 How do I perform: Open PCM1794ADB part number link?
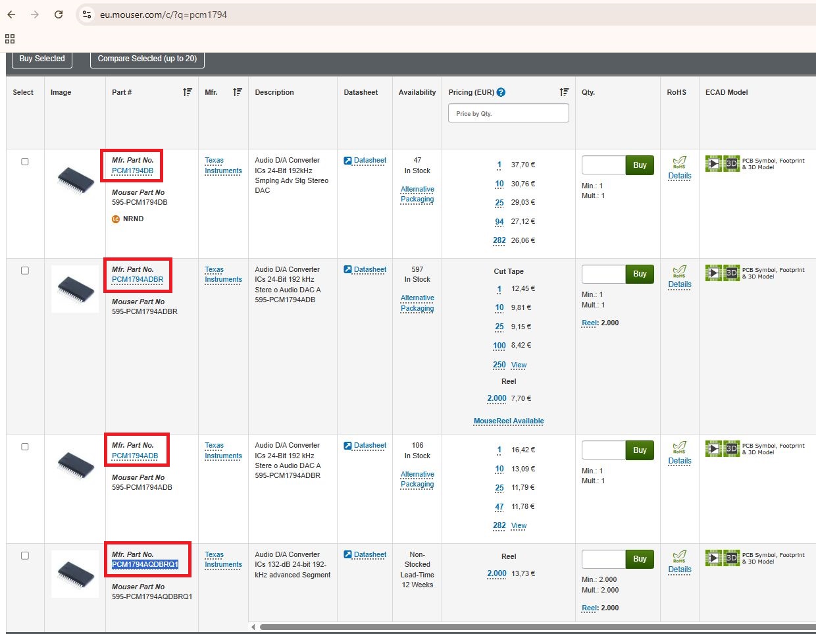click(135, 456)
